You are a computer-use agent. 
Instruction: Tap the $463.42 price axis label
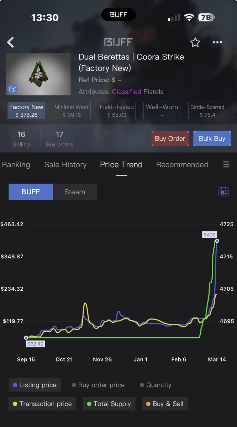pyautogui.click(x=12, y=224)
